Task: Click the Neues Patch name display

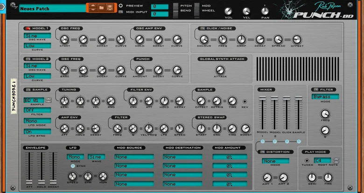Action: point(52,8)
